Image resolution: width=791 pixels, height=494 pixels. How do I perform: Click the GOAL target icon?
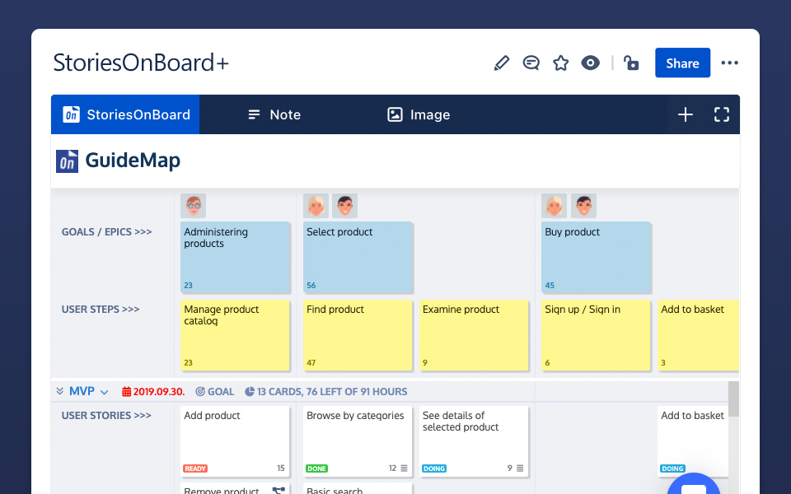(200, 392)
